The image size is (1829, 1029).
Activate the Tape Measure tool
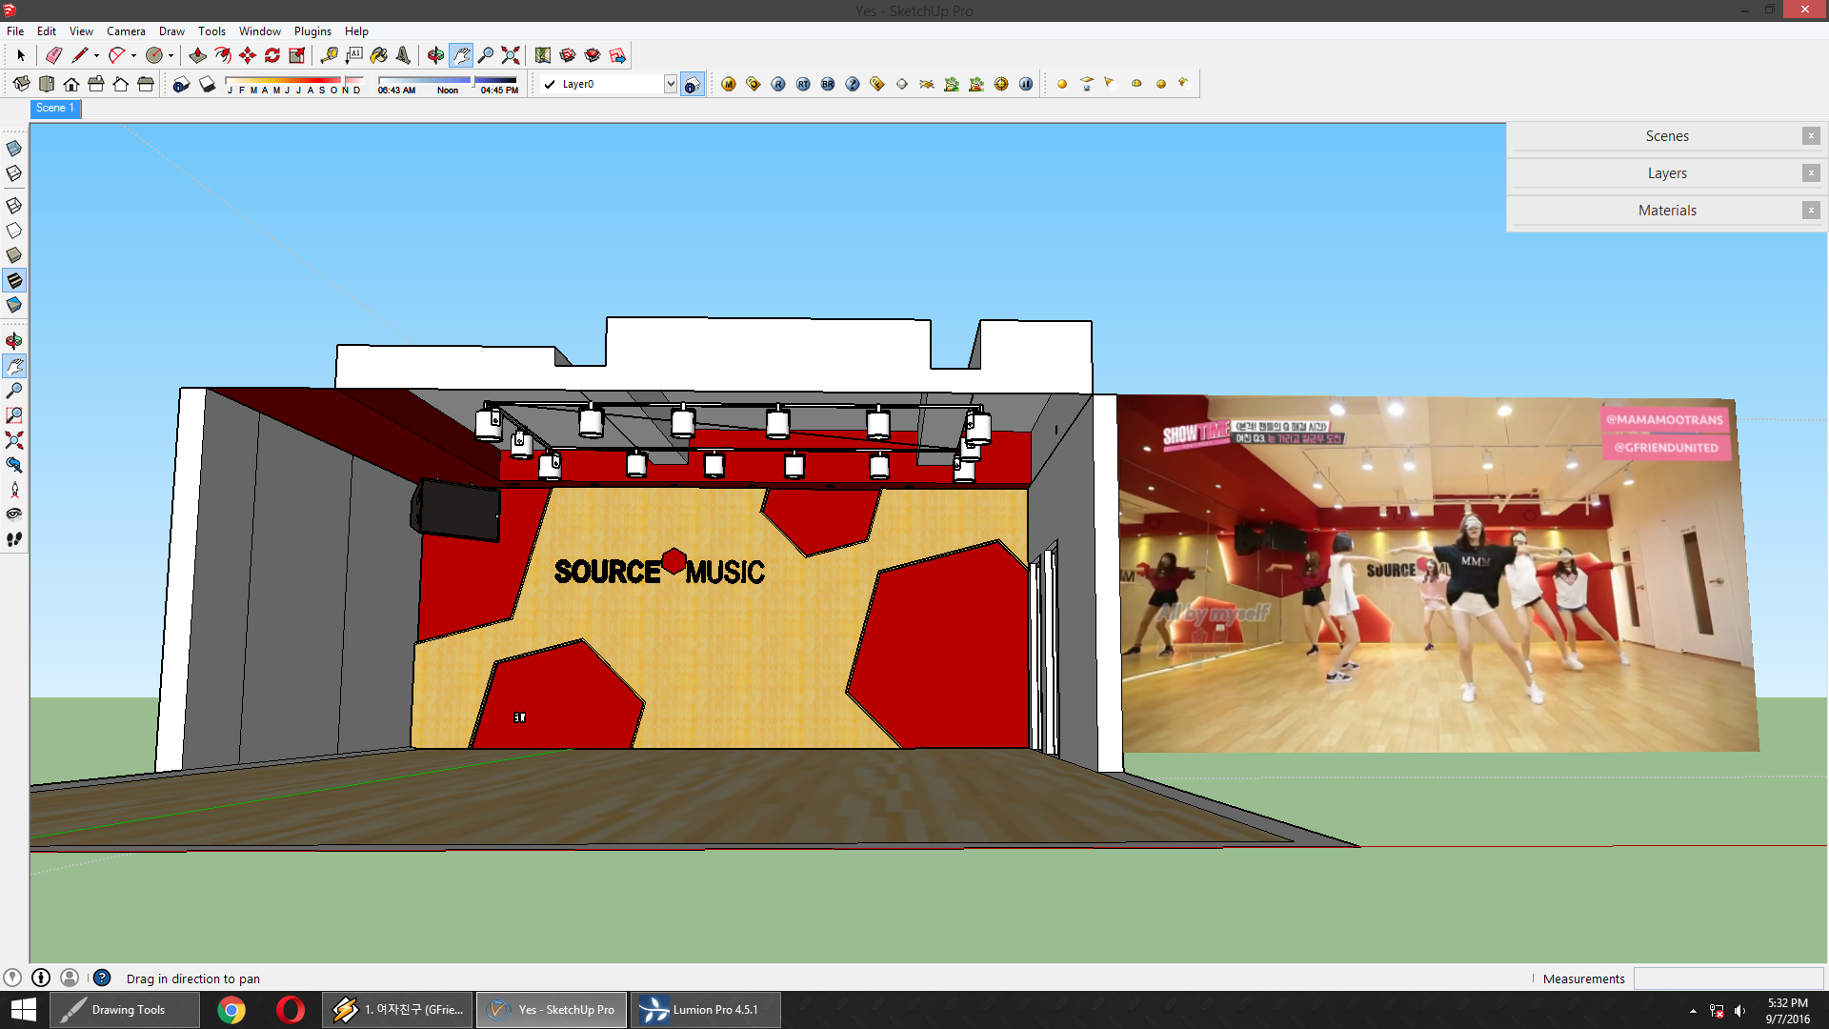pos(330,55)
